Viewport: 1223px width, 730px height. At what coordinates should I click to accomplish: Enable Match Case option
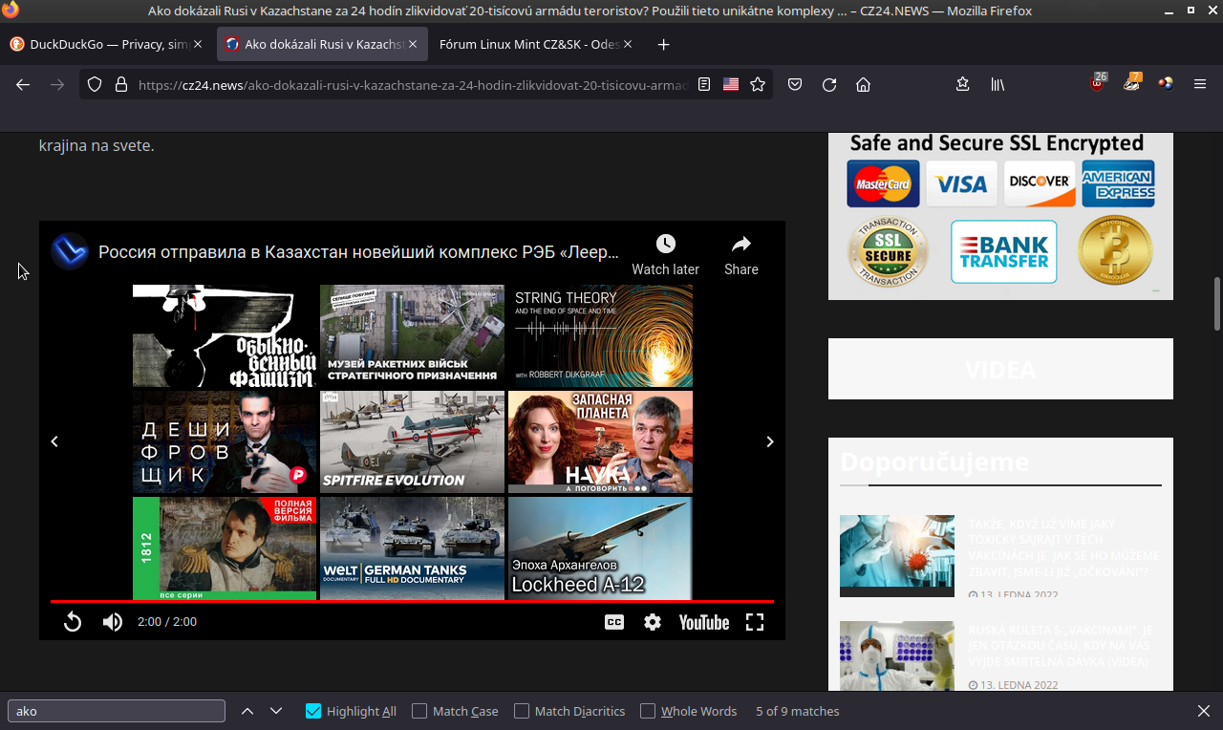pyautogui.click(x=419, y=711)
